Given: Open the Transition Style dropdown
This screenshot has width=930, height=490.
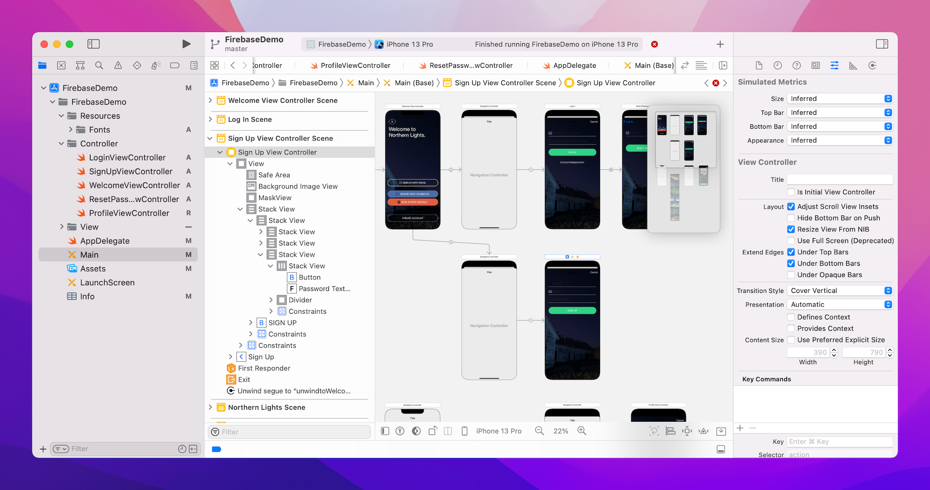Looking at the screenshot, I should (840, 291).
